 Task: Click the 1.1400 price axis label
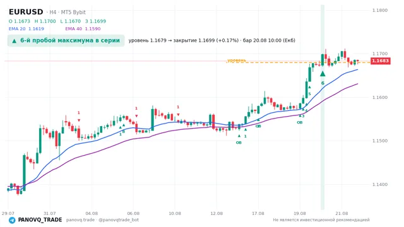pos(380,185)
